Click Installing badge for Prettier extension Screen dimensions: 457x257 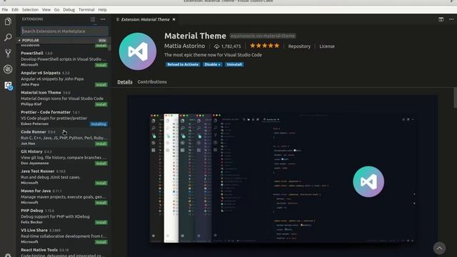tap(99, 124)
